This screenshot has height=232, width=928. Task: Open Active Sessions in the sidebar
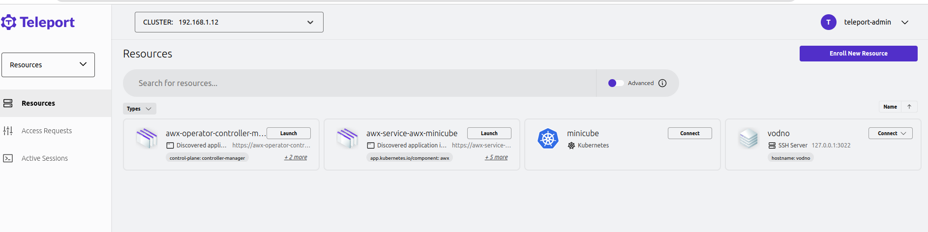[x=56, y=158]
